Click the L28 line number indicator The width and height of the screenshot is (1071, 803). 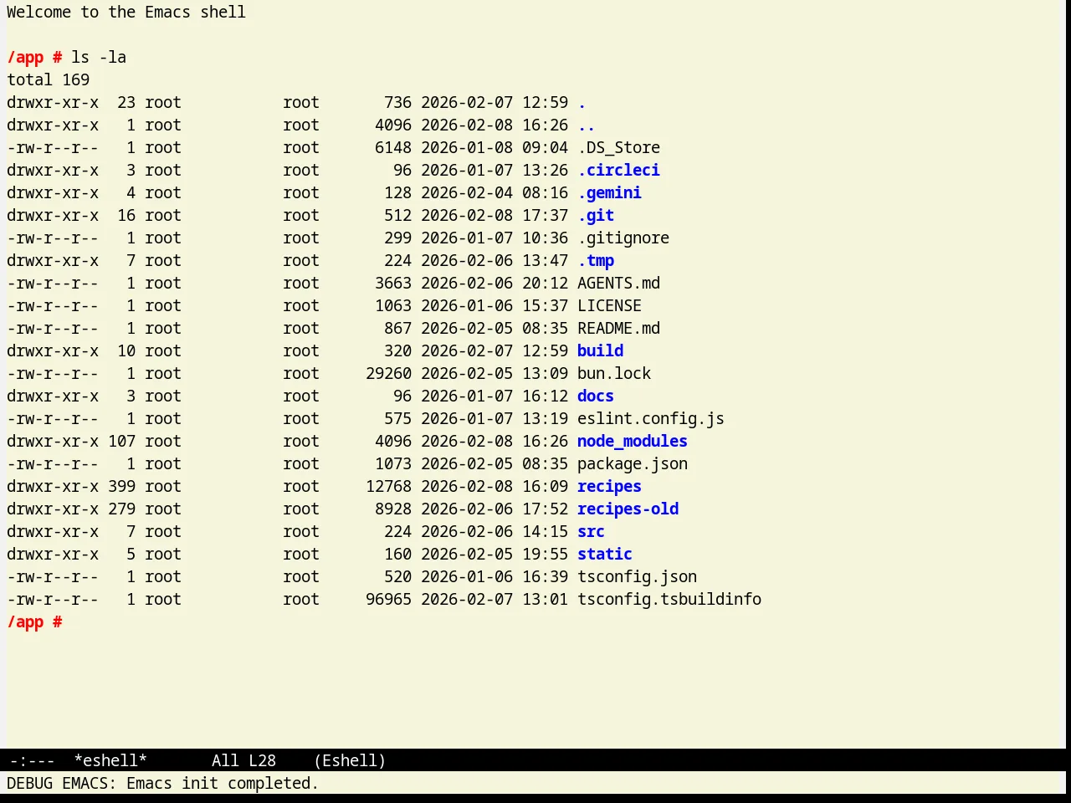tap(262, 760)
